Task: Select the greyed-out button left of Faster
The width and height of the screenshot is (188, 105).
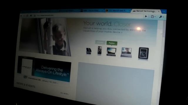Action: click(x=100, y=42)
